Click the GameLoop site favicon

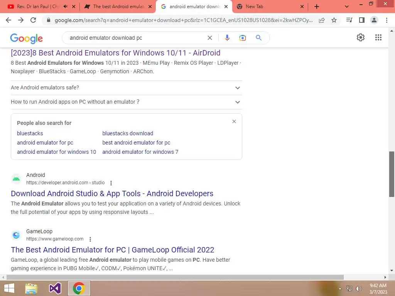click(x=16, y=235)
